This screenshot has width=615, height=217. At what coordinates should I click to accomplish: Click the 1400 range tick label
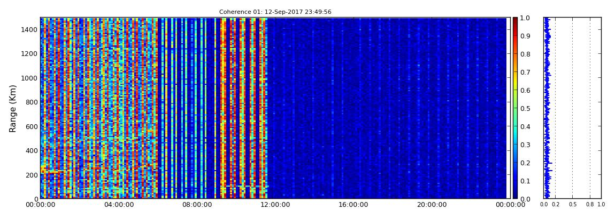coord(30,30)
